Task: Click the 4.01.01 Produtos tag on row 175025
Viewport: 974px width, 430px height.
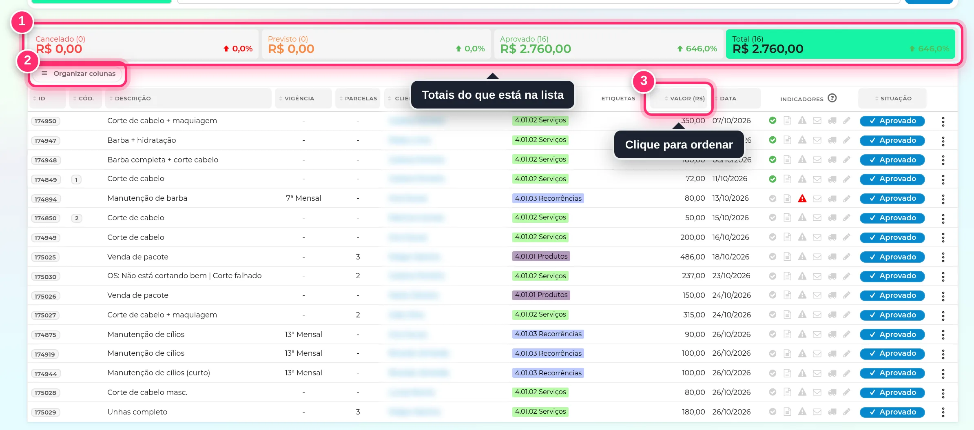Action: pos(541,256)
